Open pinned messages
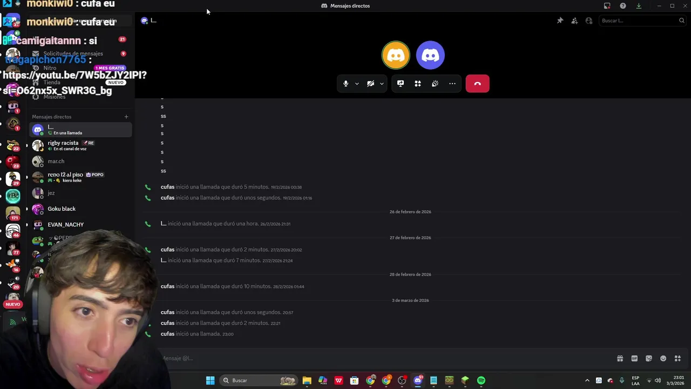Image resolution: width=691 pixels, height=389 pixels. tap(560, 21)
